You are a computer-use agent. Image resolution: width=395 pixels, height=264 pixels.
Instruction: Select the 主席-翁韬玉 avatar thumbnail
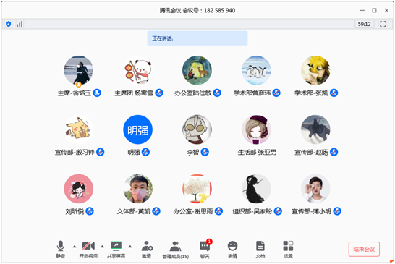[79, 71]
